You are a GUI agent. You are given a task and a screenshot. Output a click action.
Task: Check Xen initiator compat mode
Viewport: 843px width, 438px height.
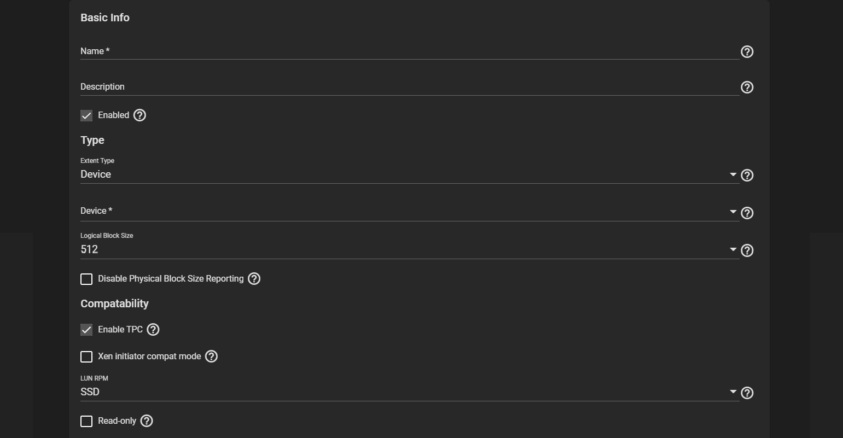point(86,357)
